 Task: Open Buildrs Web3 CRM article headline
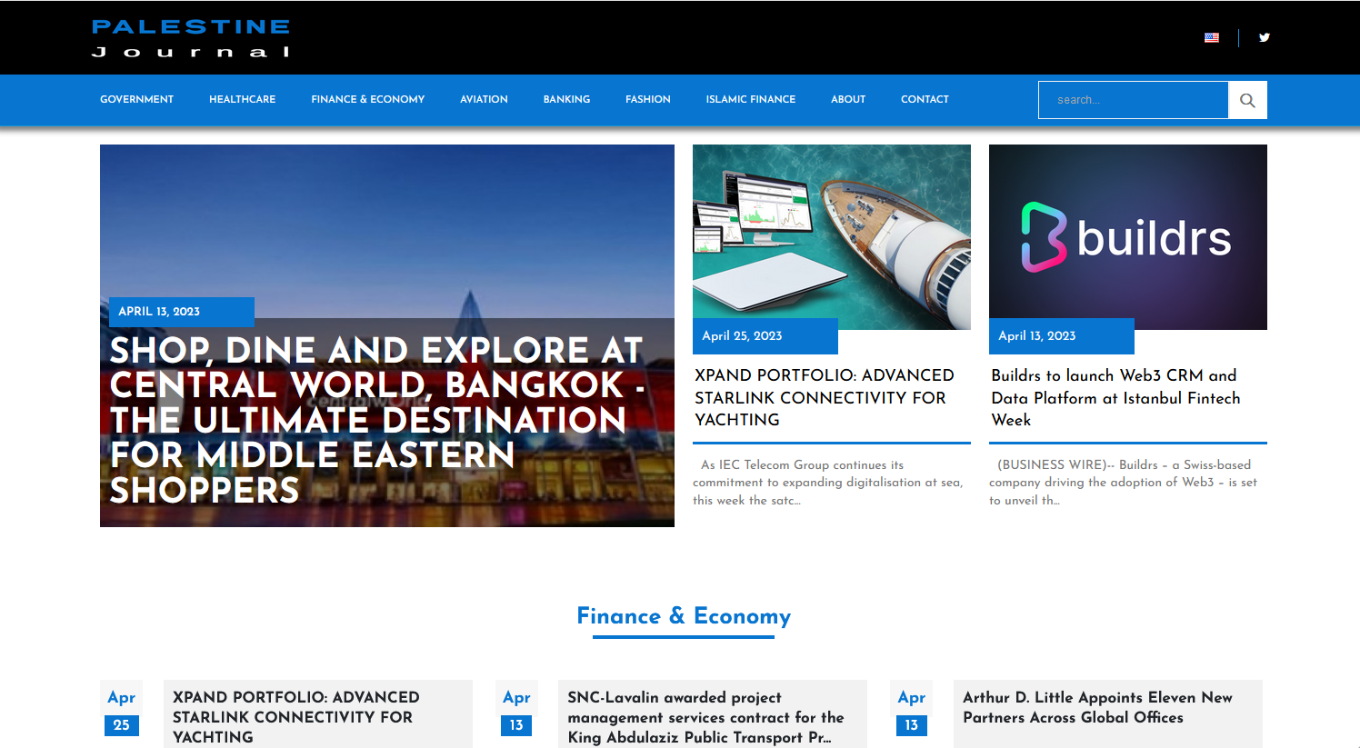pos(1115,398)
